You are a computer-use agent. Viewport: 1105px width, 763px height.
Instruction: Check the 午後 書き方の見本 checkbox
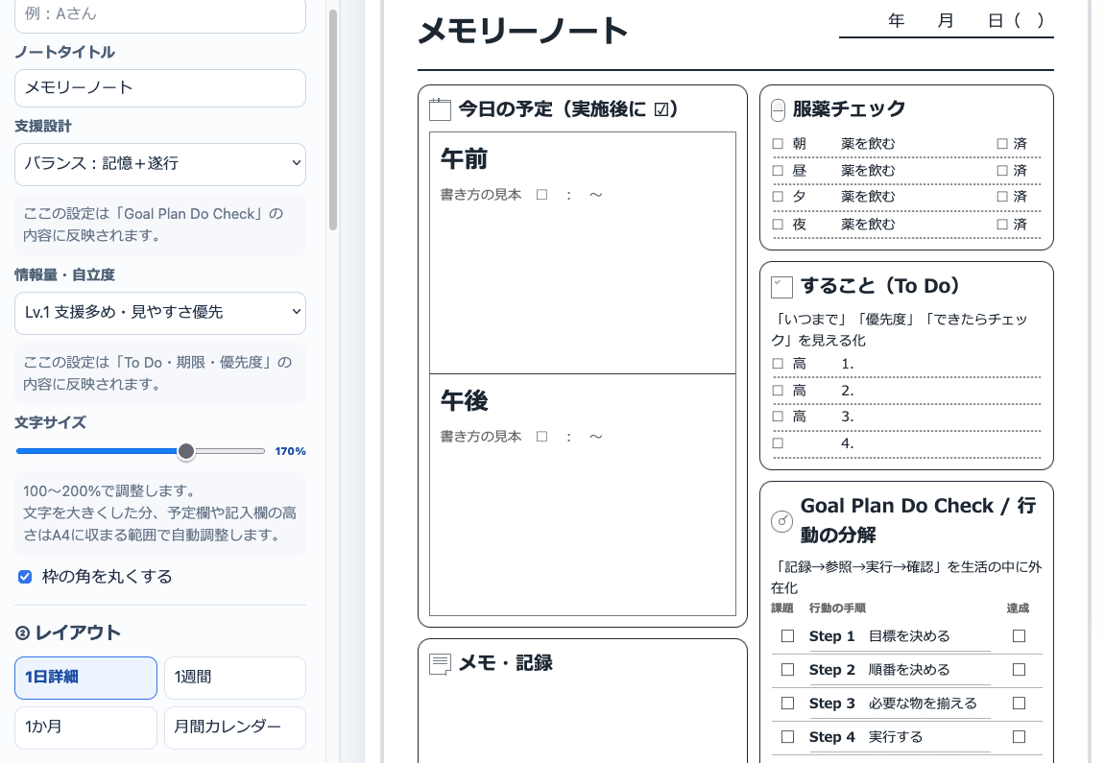coord(541,437)
